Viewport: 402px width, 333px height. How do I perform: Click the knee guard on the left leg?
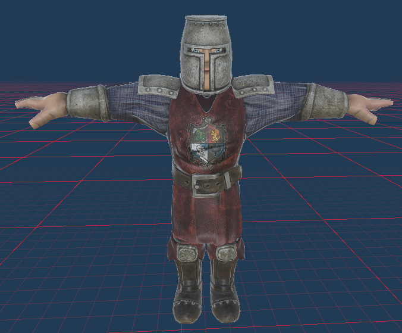189,253
